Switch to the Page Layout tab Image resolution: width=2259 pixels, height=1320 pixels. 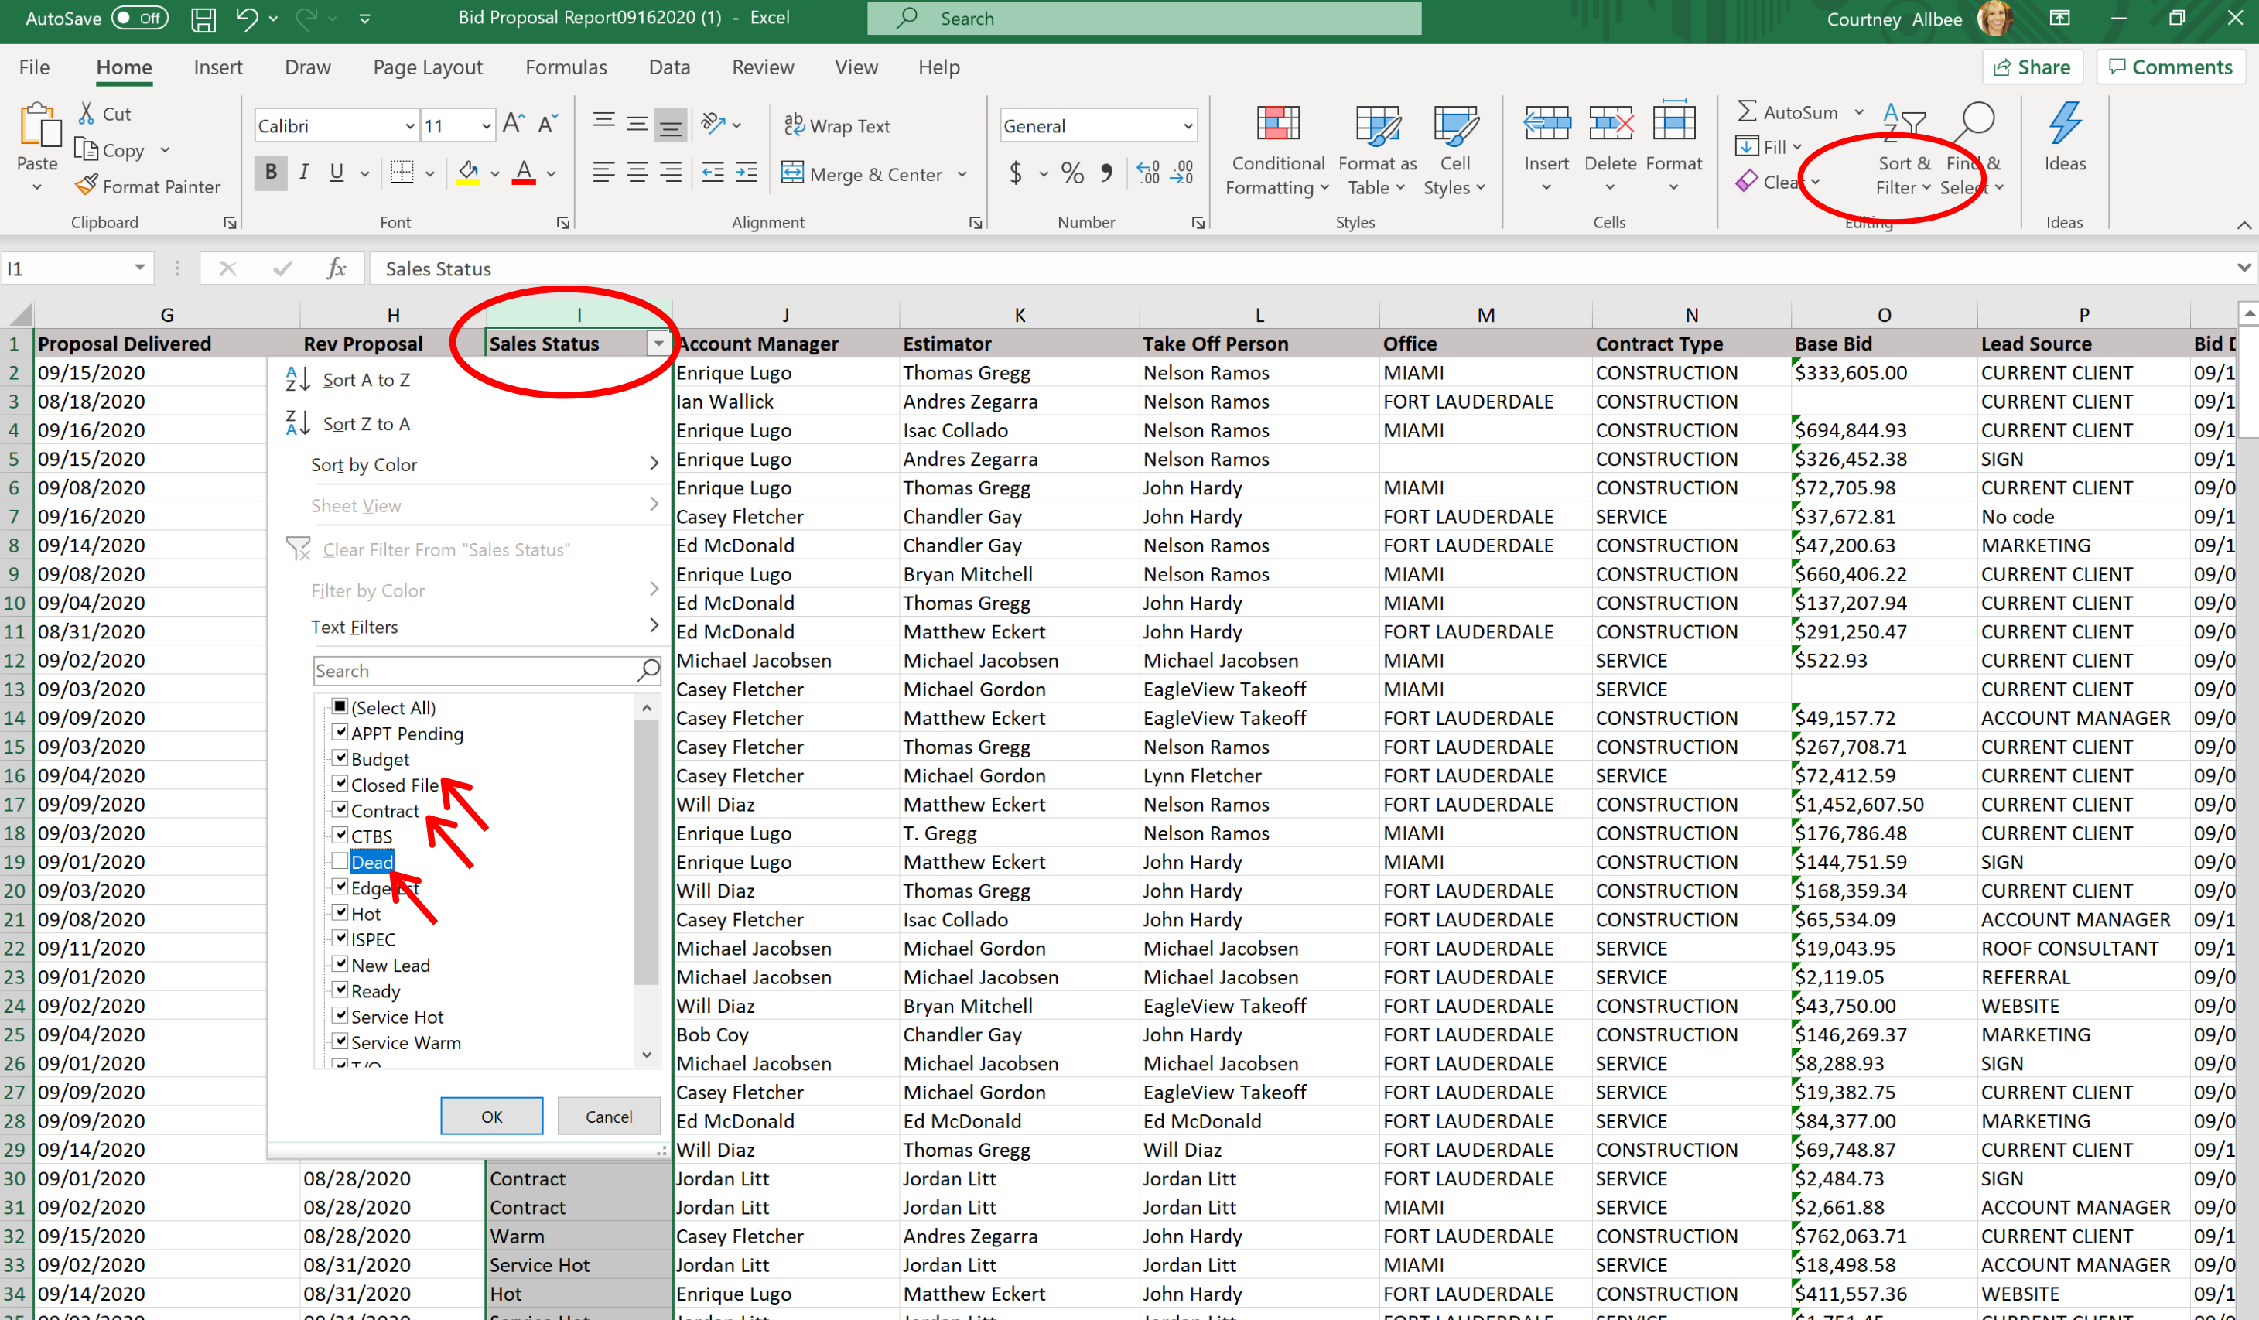point(428,67)
